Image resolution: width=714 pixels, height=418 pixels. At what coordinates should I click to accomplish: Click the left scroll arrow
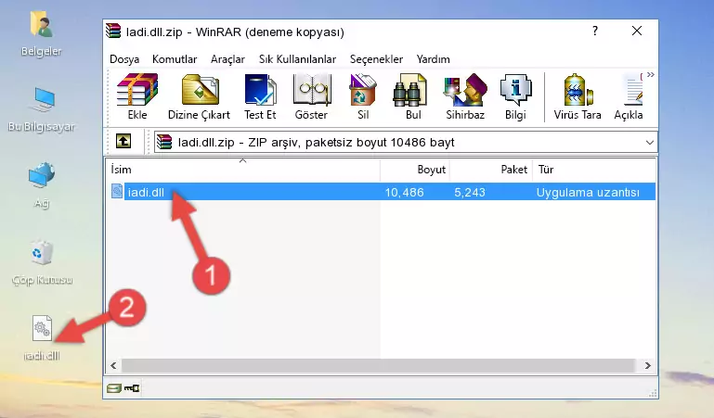(113, 365)
